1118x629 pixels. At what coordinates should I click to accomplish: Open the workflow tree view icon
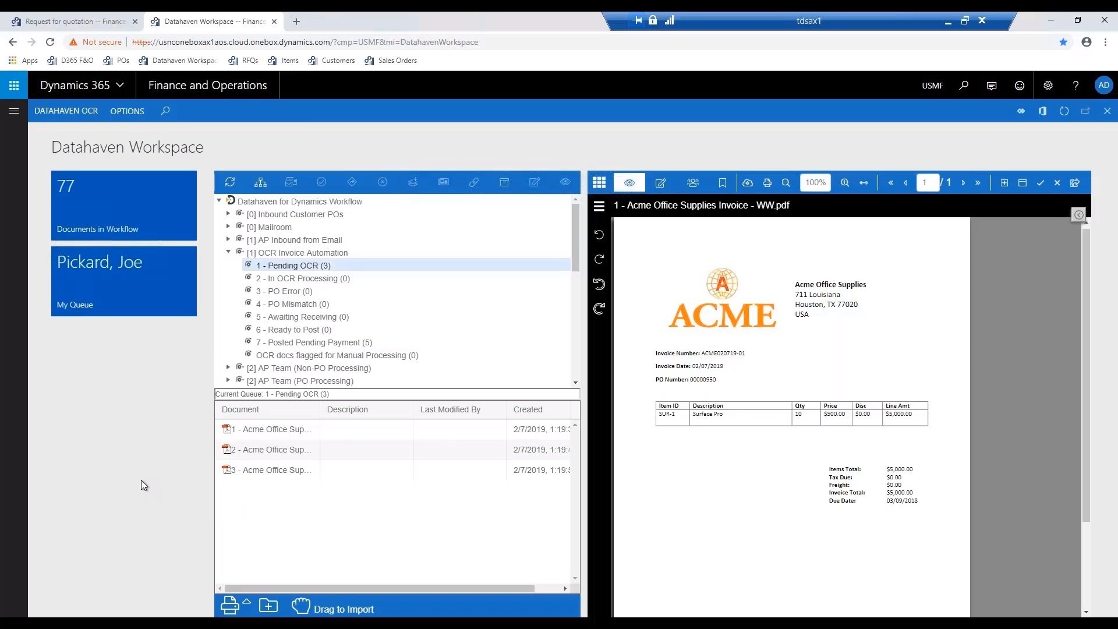260,182
